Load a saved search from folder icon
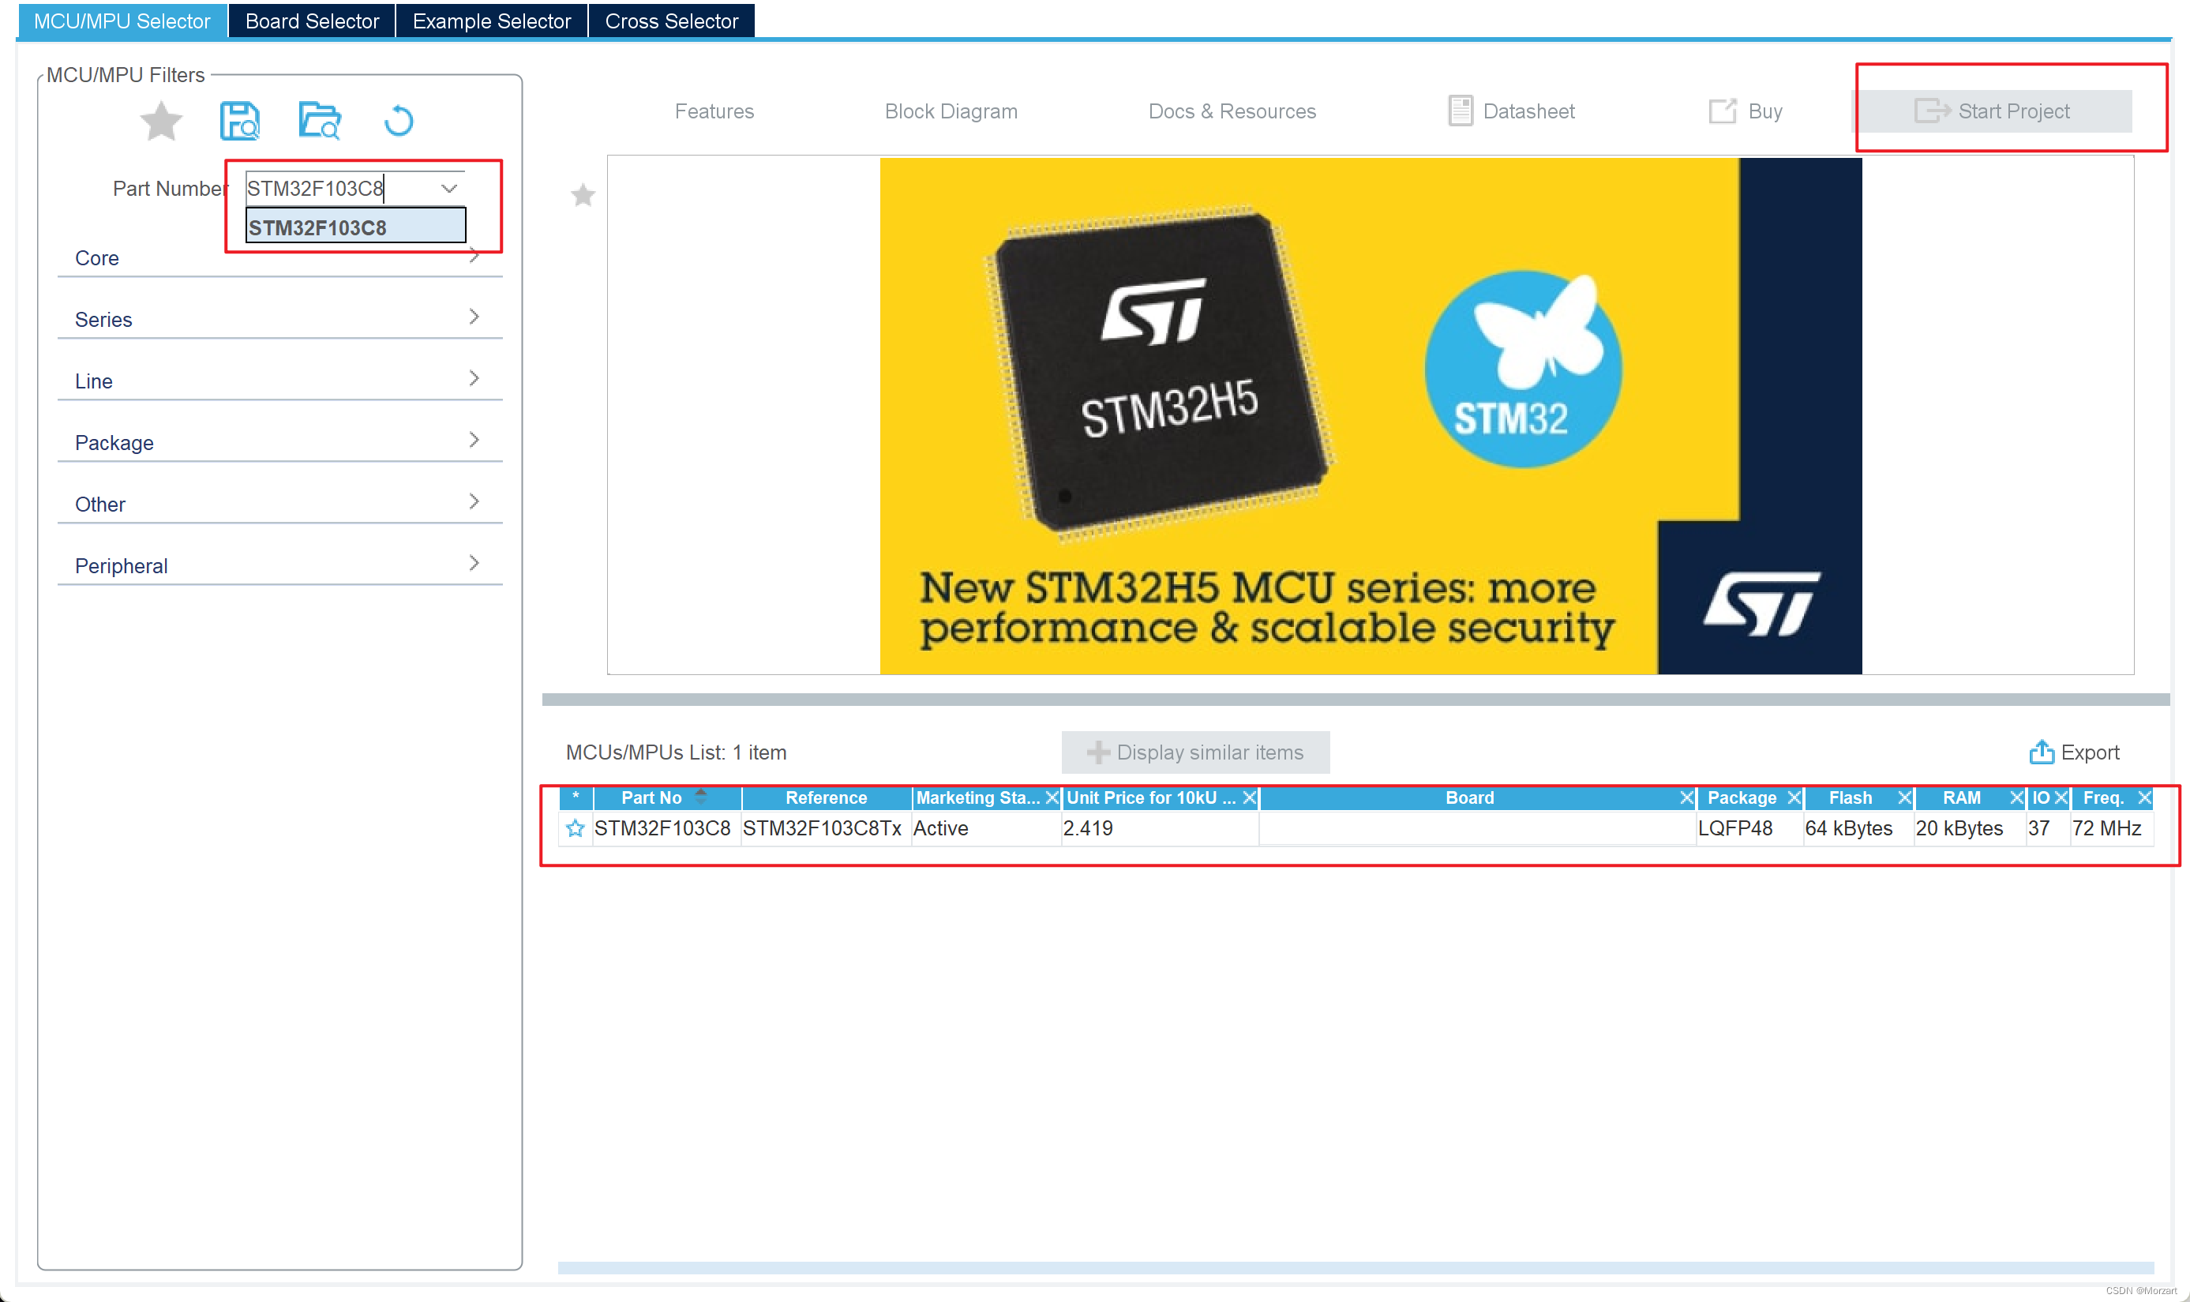The height and width of the screenshot is (1302, 2190). click(319, 121)
